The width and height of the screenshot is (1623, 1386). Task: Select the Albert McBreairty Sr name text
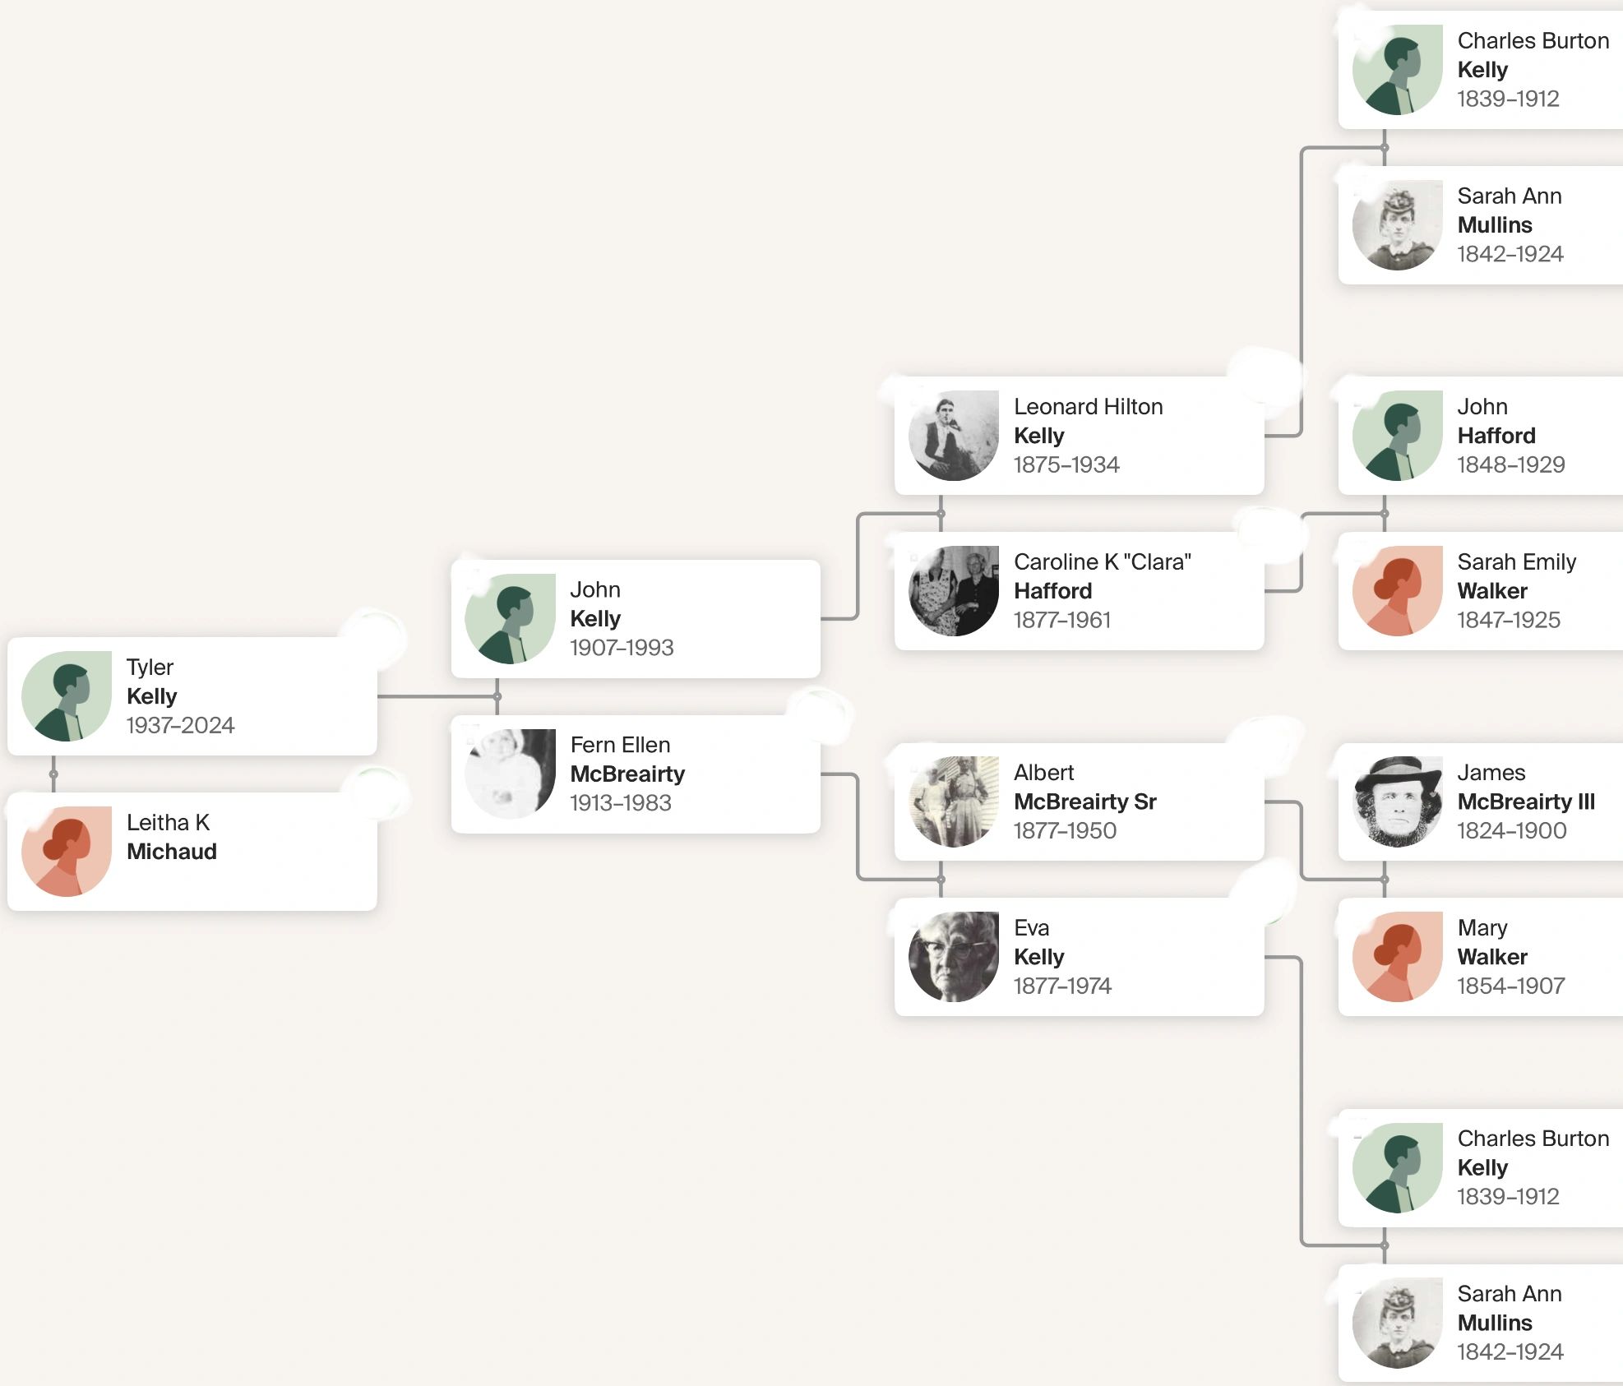pos(1084,788)
